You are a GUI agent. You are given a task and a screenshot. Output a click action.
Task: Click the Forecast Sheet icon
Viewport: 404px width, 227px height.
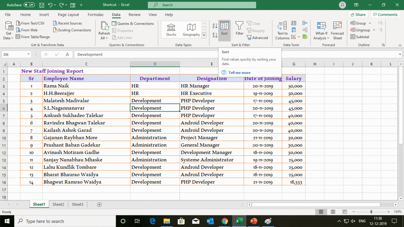tap(337, 30)
